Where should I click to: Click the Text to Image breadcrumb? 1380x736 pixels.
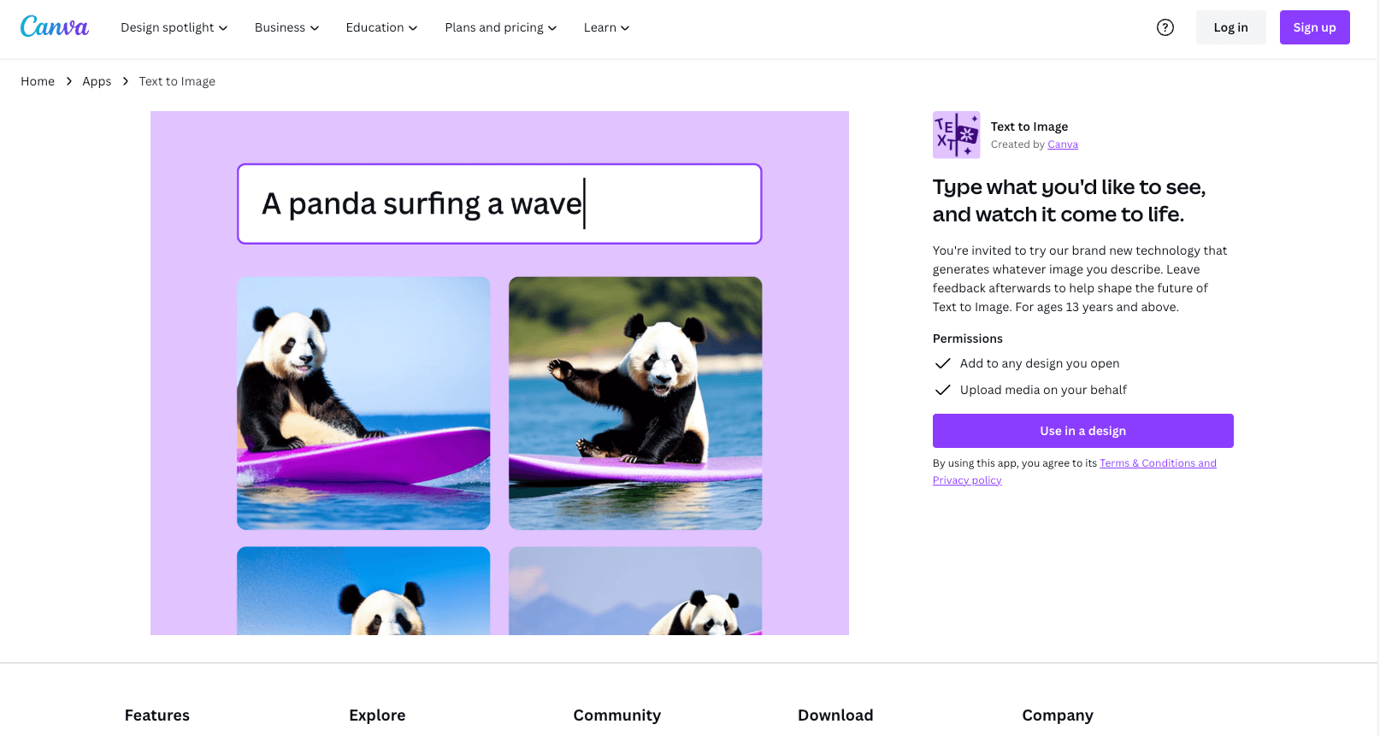tap(177, 81)
